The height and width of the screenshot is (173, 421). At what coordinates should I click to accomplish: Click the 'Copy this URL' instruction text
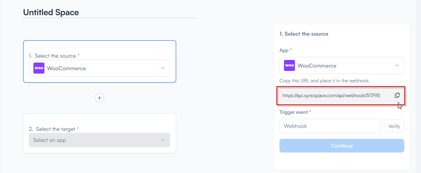pyautogui.click(x=324, y=80)
